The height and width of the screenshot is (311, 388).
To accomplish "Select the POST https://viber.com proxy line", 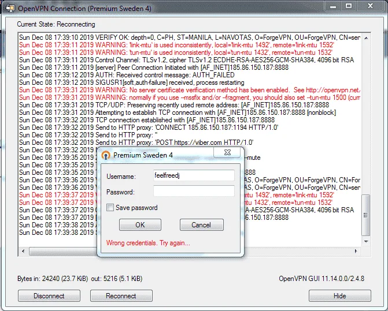I will 136,143.
